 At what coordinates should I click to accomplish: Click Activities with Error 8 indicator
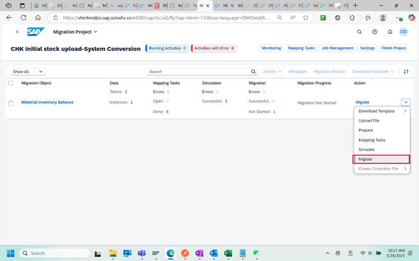coord(214,48)
